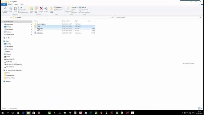204x115 pixels.
Task: Click the Refresh button beside address bar
Action: (113, 18)
